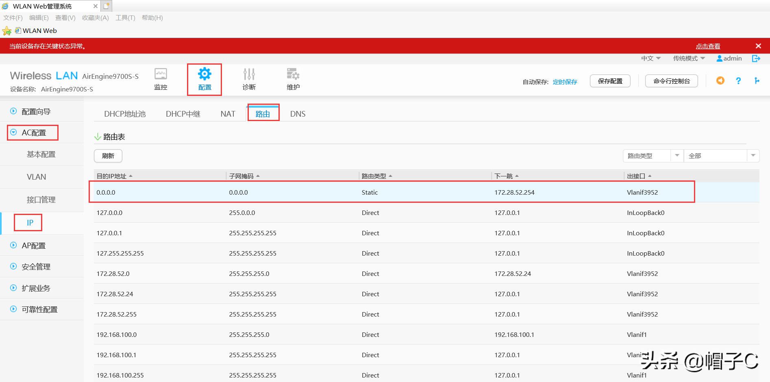The image size is (770, 382).
Task: Open the 帮助(H) menu
Action: [152, 18]
